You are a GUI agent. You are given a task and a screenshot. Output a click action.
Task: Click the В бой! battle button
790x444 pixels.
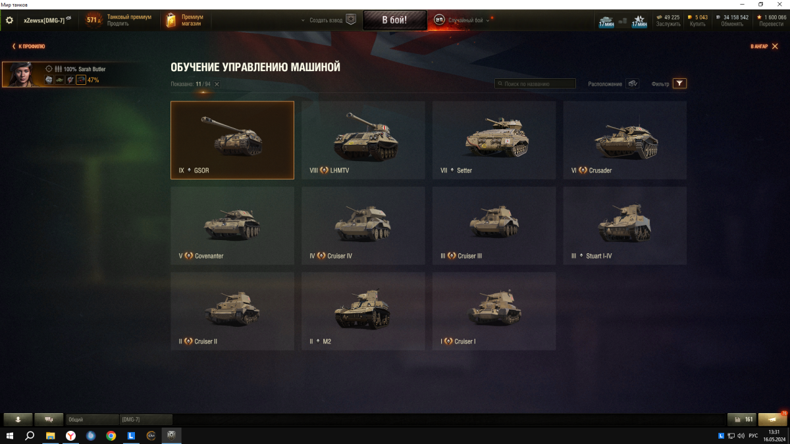coord(394,20)
